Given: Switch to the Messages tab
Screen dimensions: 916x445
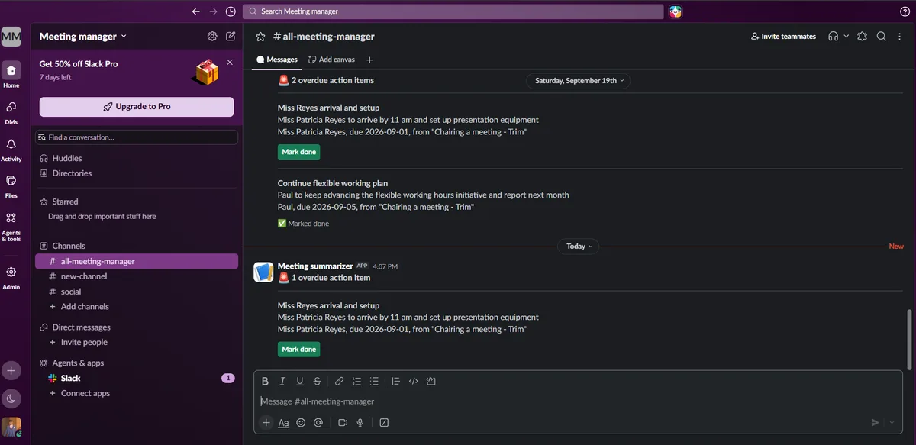Looking at the screenshot, I should pos(277,60).
